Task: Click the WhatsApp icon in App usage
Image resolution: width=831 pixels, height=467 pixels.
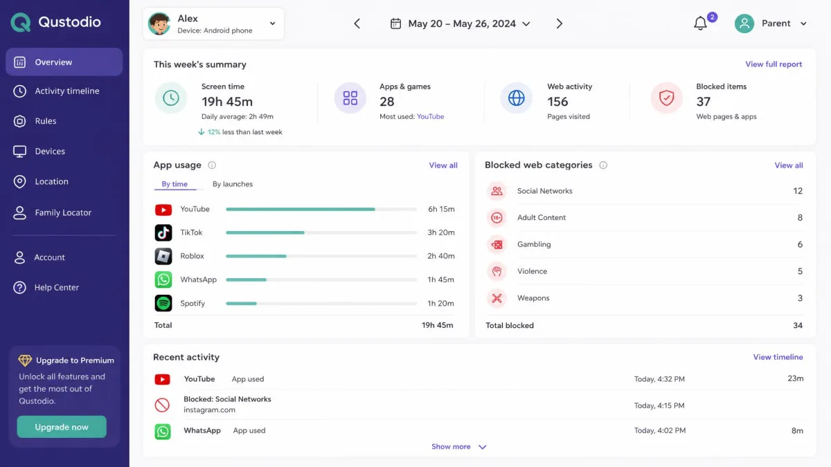Action: tap(163, 280)
